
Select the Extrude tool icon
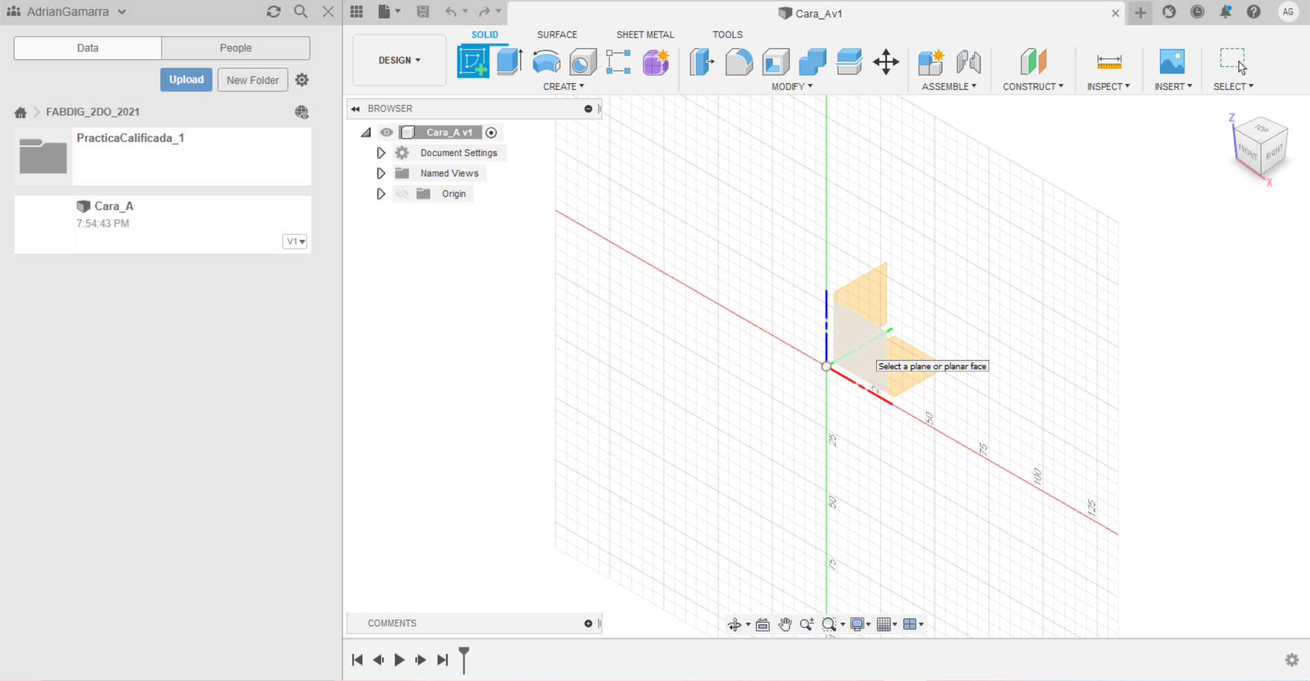click(x=510, y=61)
